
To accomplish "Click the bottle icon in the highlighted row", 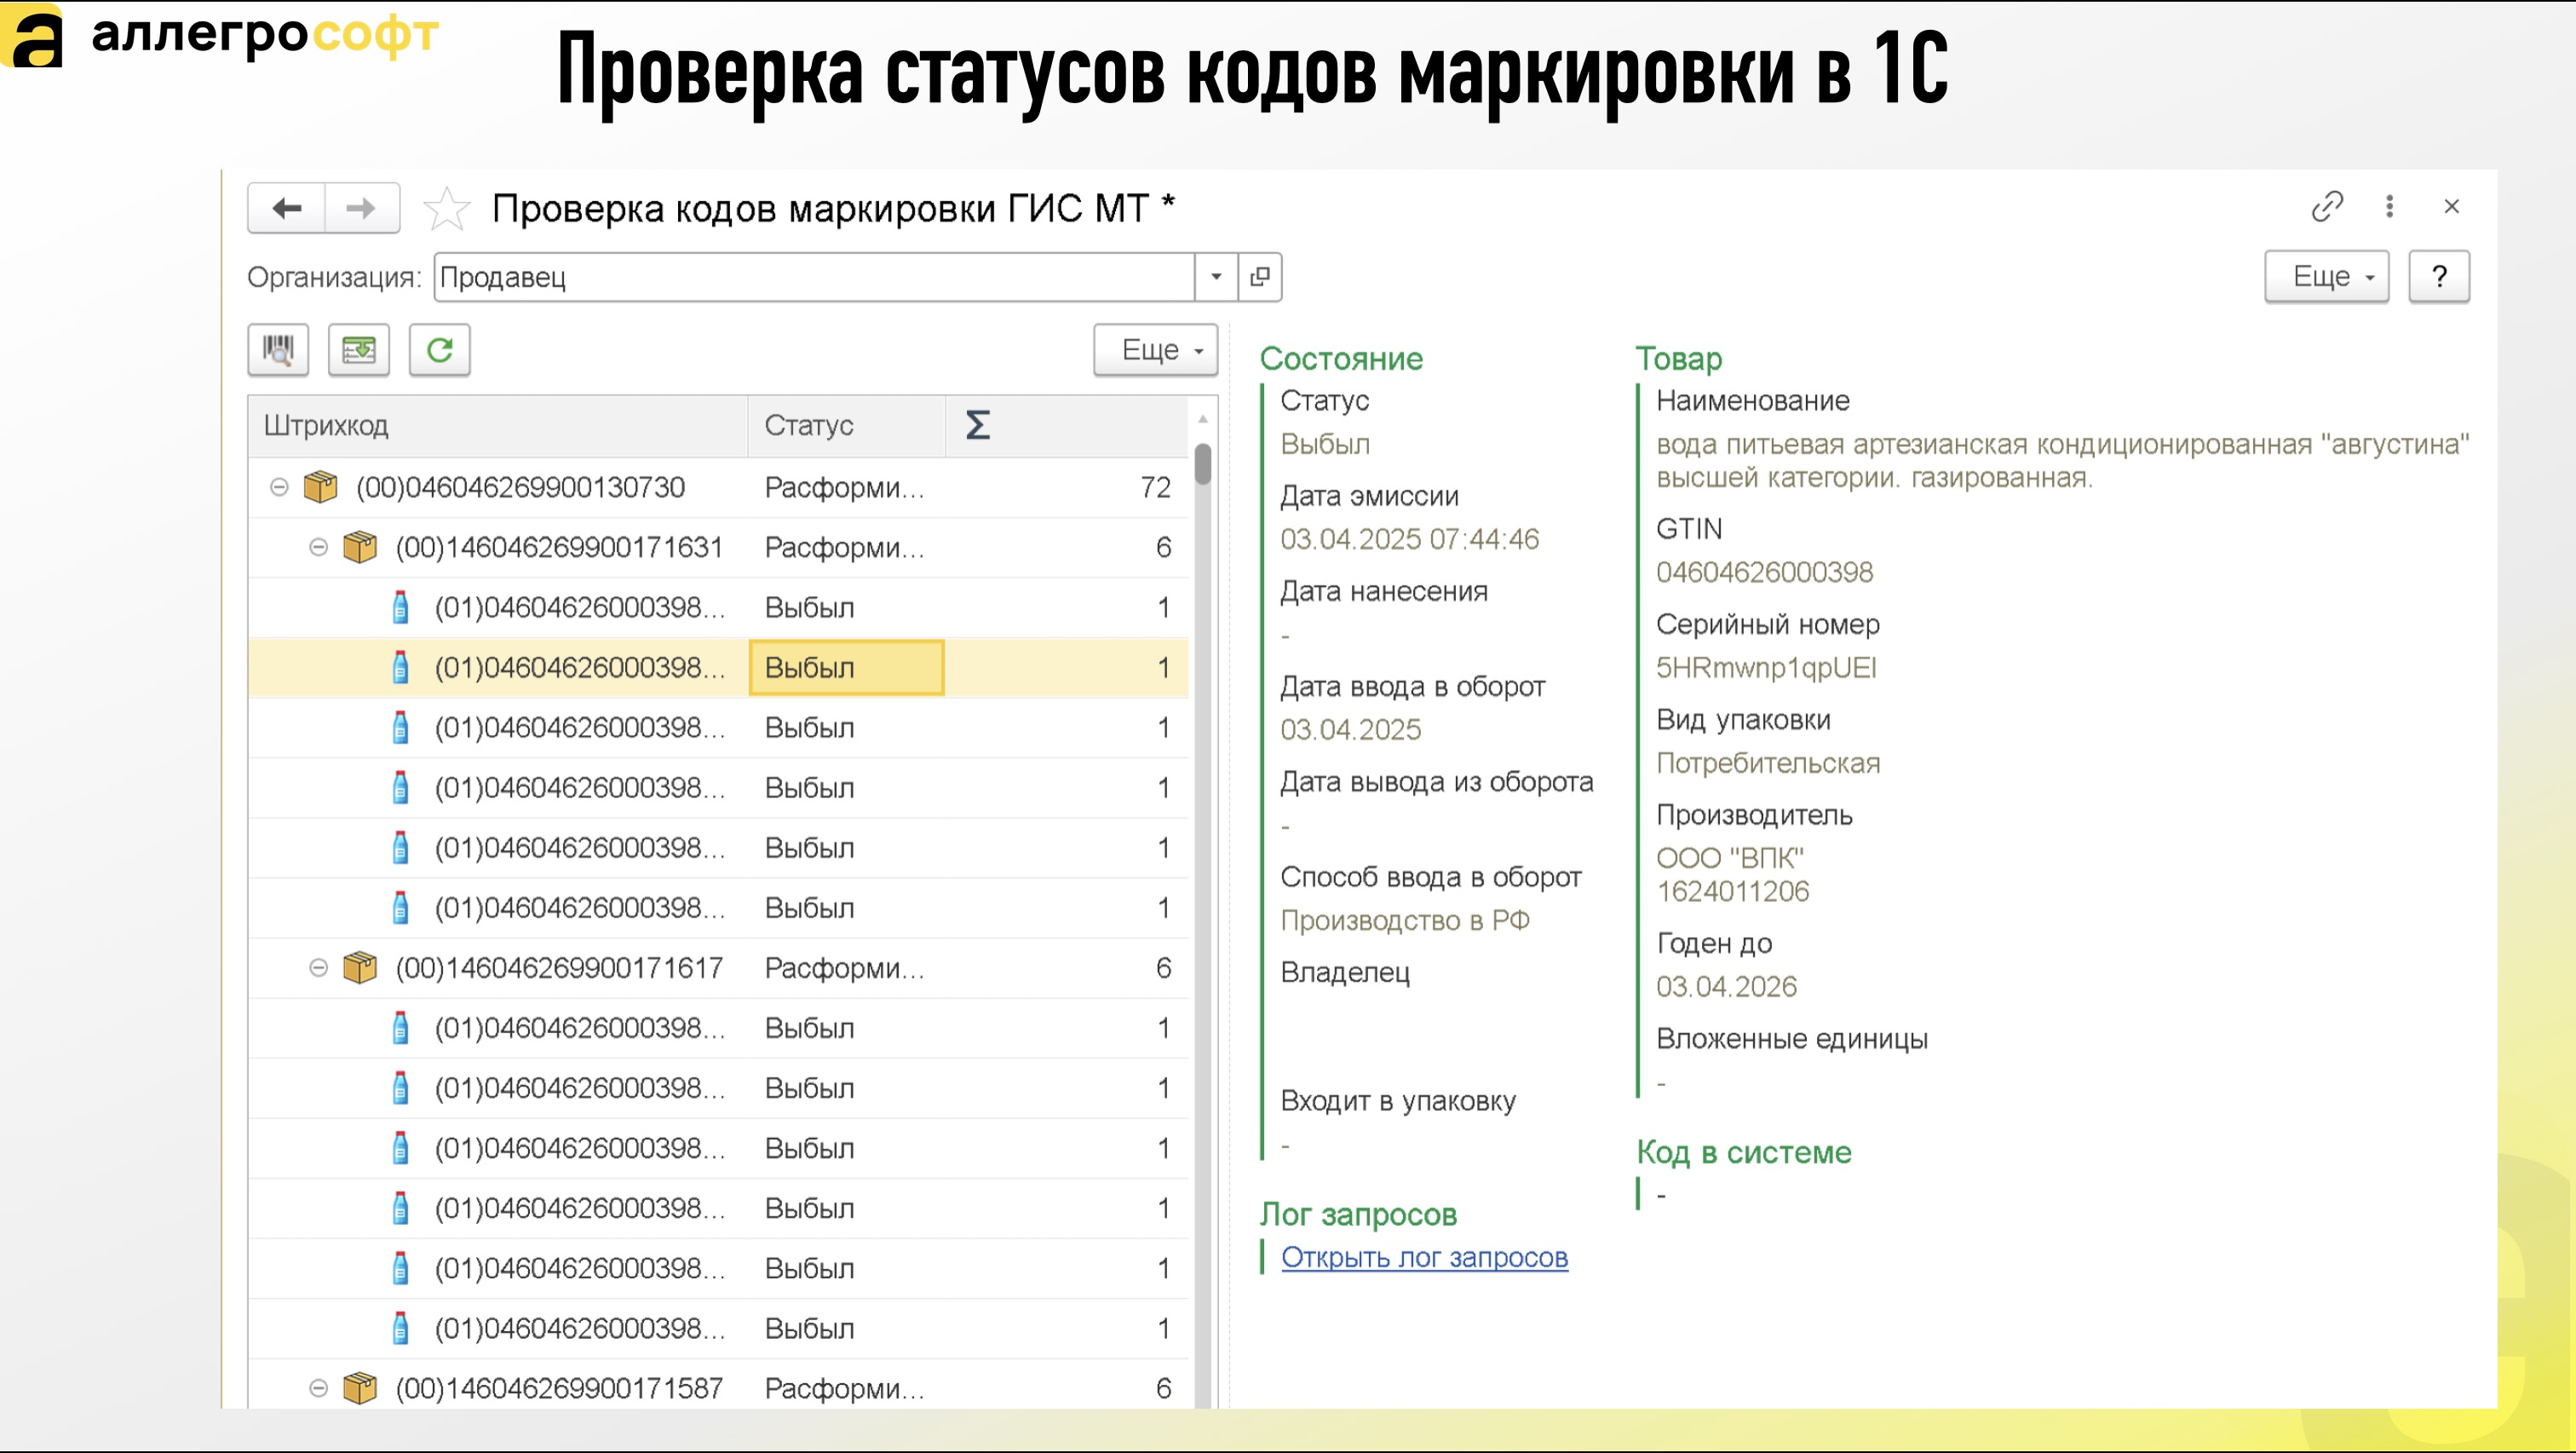I will [400, 667].
